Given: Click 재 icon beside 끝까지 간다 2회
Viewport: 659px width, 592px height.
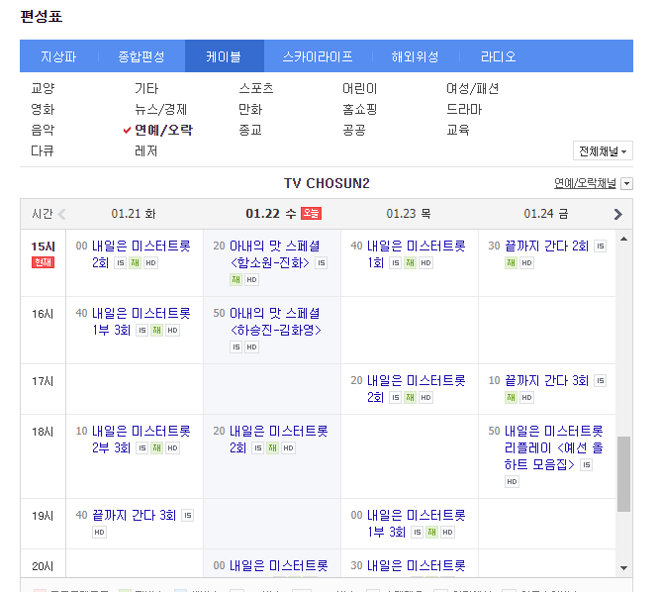Looking at the screenshot, I should [512, 263].
